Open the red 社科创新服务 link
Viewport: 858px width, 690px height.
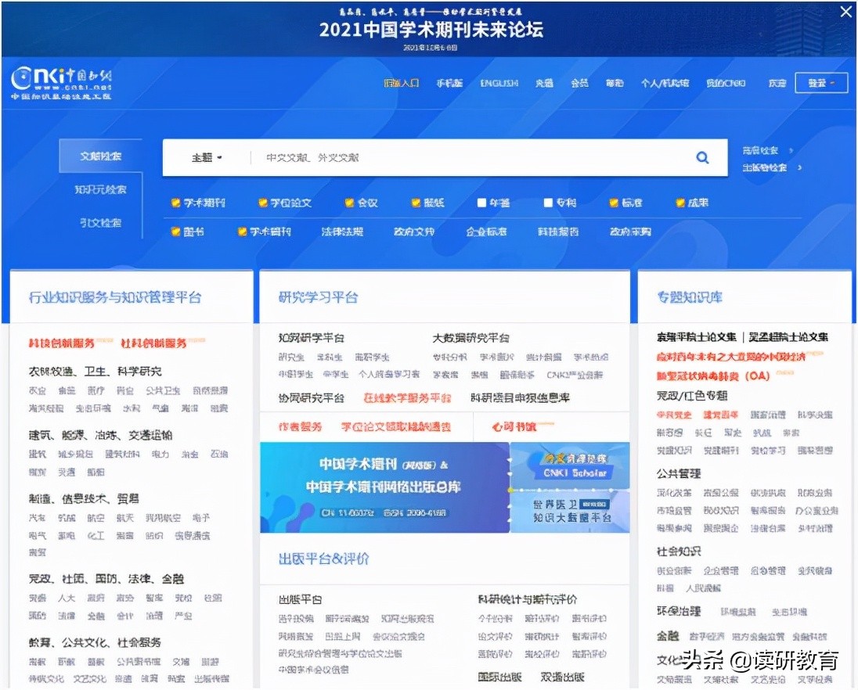[x=153, y=343]
